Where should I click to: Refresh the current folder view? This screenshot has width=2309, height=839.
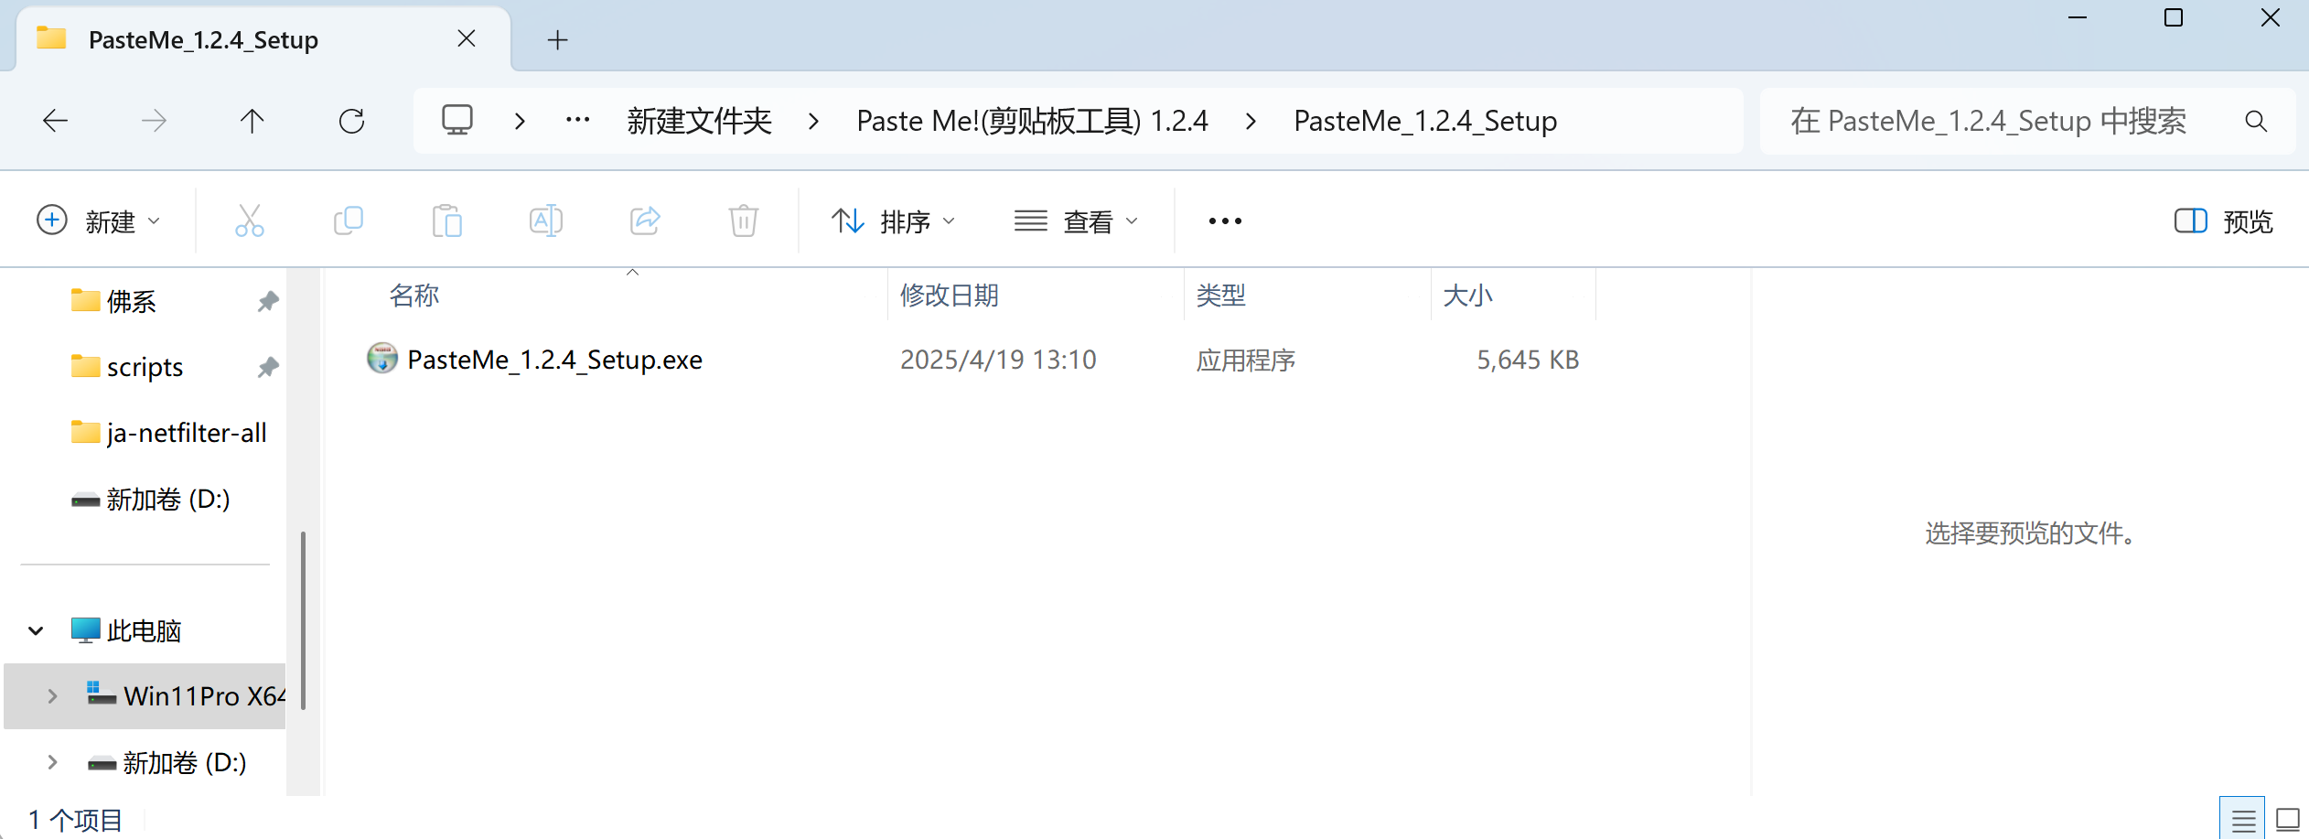pos(351,121)
